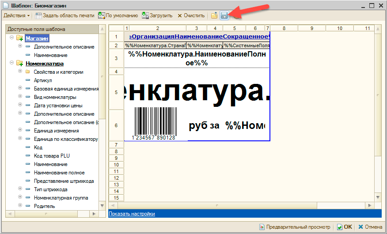Viewport: 387px width, 234px height.
Task: Click spreadsheet vertical scrollbar up arrow
Action: pos(378,29)
